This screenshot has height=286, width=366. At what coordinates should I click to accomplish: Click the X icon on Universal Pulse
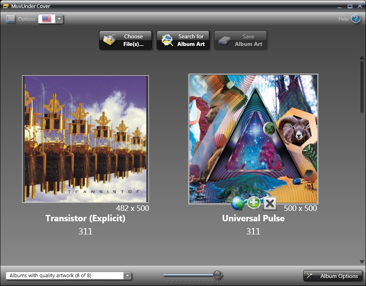pyautogui.click(x=270, y=203)
